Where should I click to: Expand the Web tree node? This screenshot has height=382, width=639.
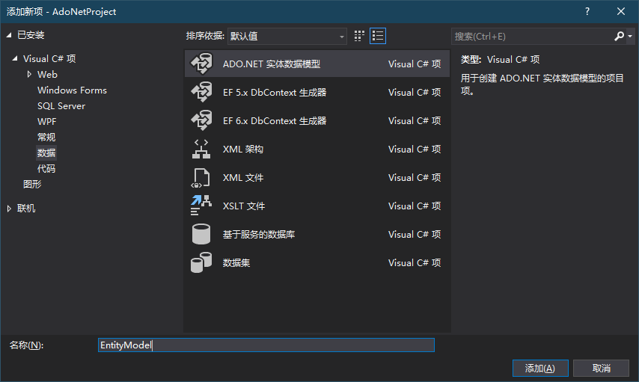coord(29,74)
